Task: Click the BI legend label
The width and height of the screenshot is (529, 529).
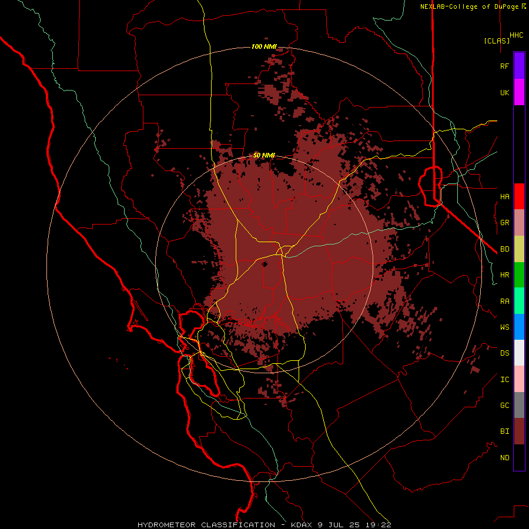Action: pos(504,431)
